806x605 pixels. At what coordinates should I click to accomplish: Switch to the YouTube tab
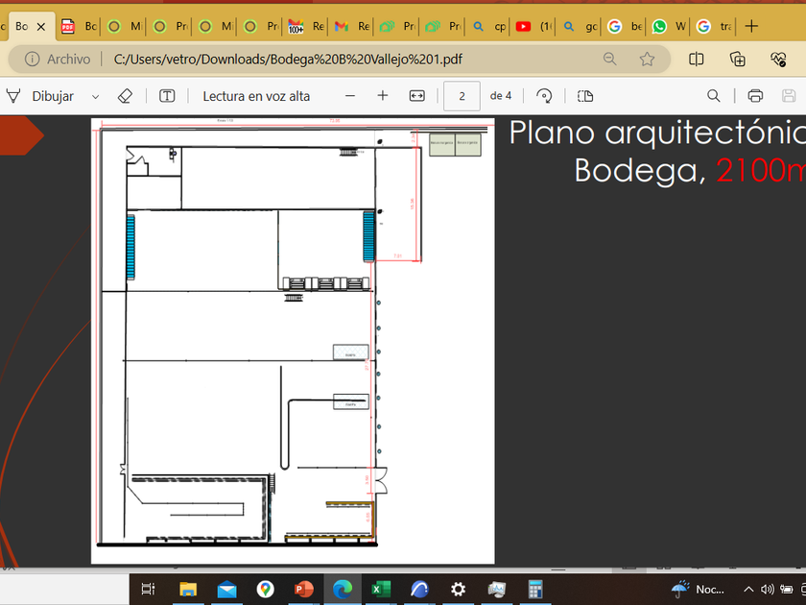pyautogui.click(x=523, y=27)
